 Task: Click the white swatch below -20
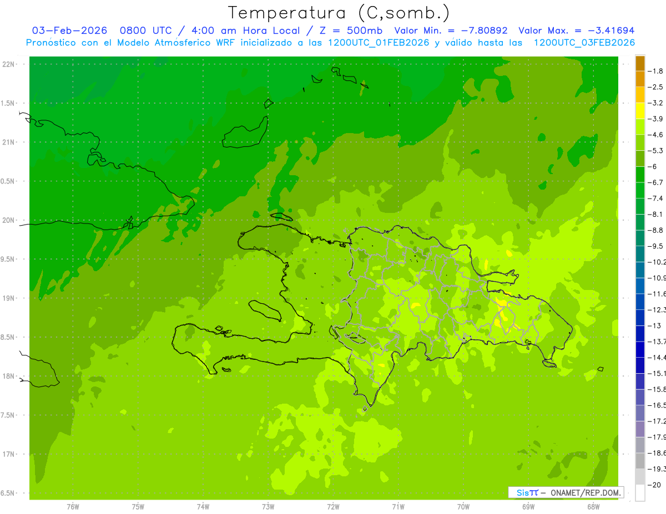click(640, 492)
